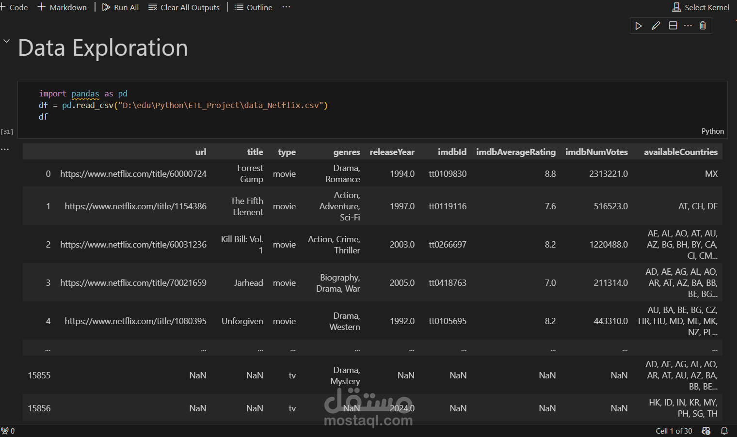Viewport: 737px width, 437px height.
Task: Delete the cell with trash icon
Action: [x=703, y=26]
